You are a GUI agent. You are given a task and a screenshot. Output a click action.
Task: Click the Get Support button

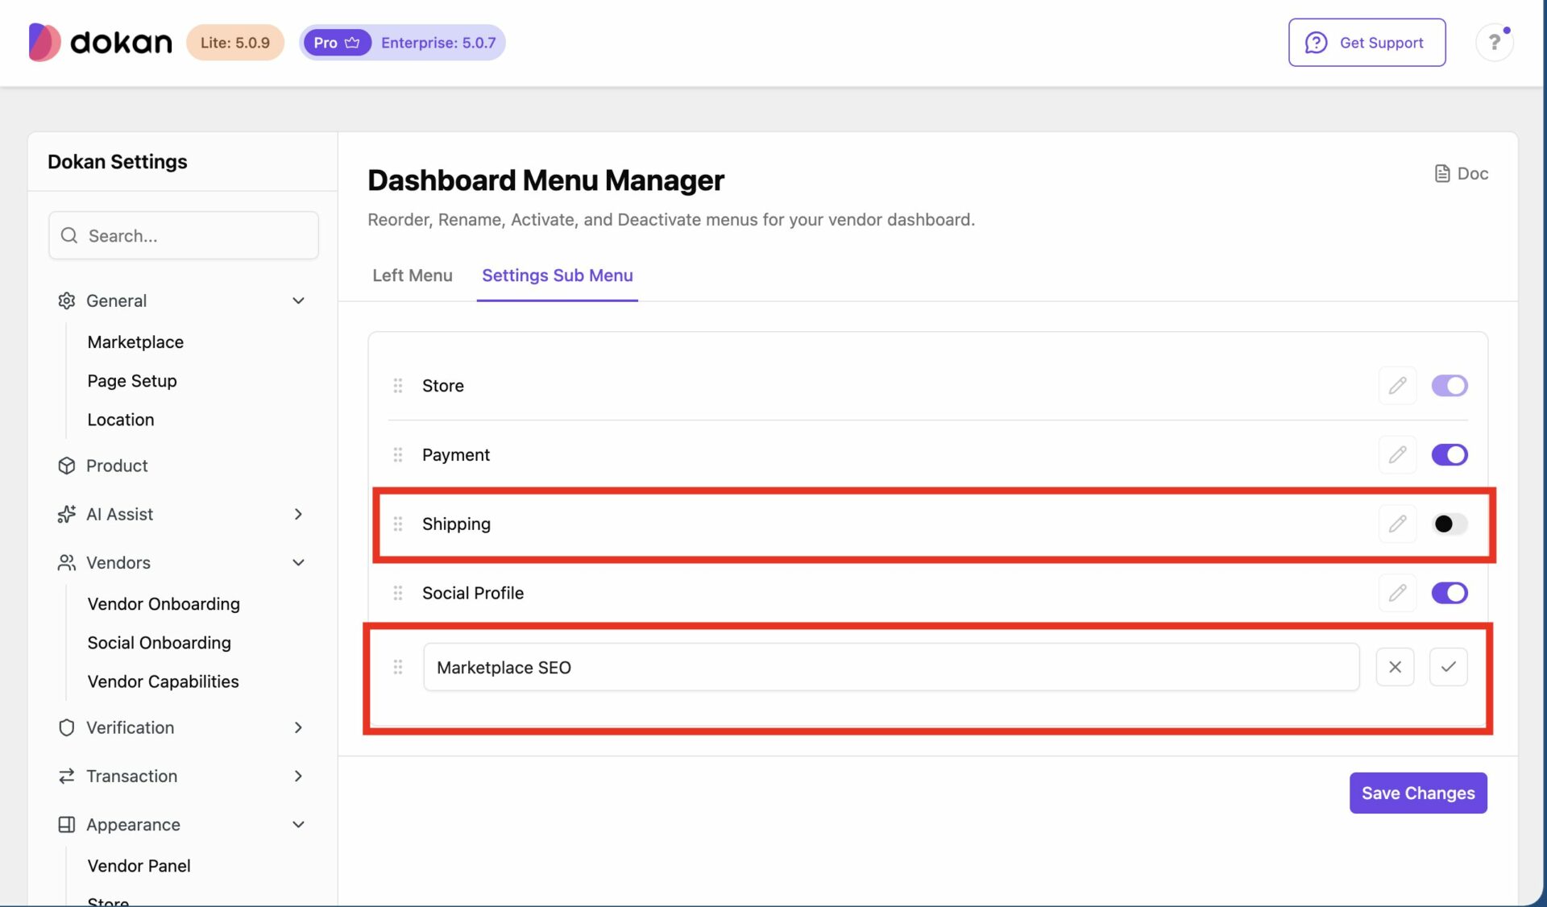point(1367,43)
